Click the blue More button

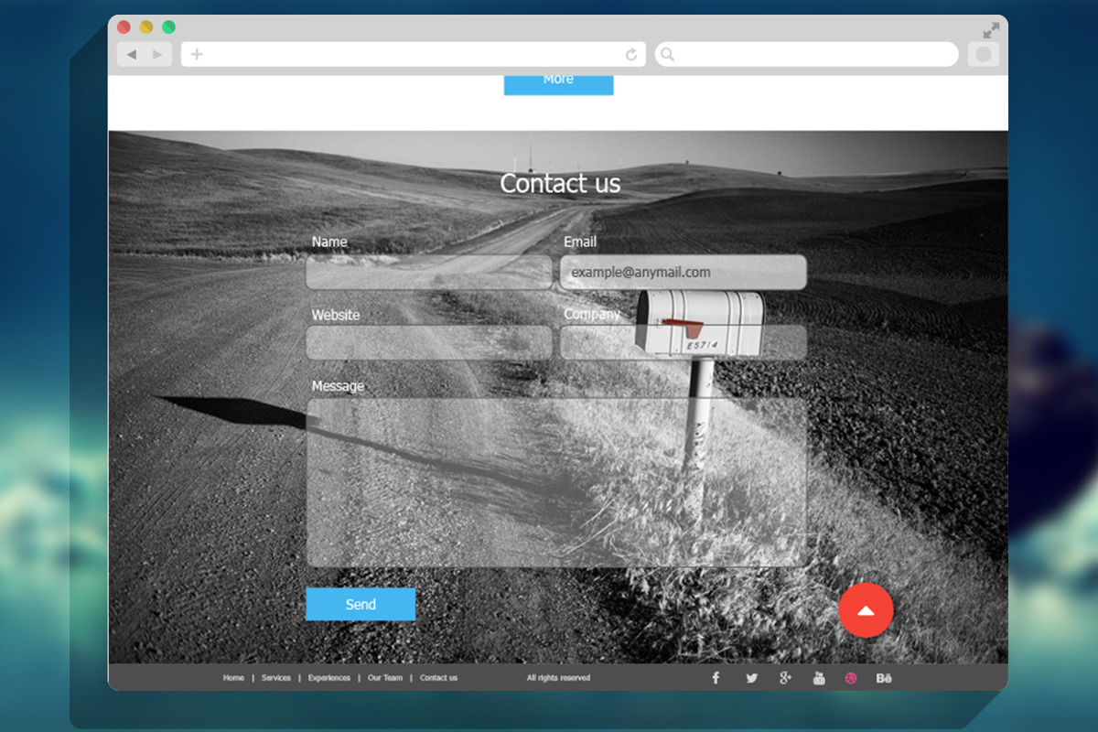pos(558,84)
